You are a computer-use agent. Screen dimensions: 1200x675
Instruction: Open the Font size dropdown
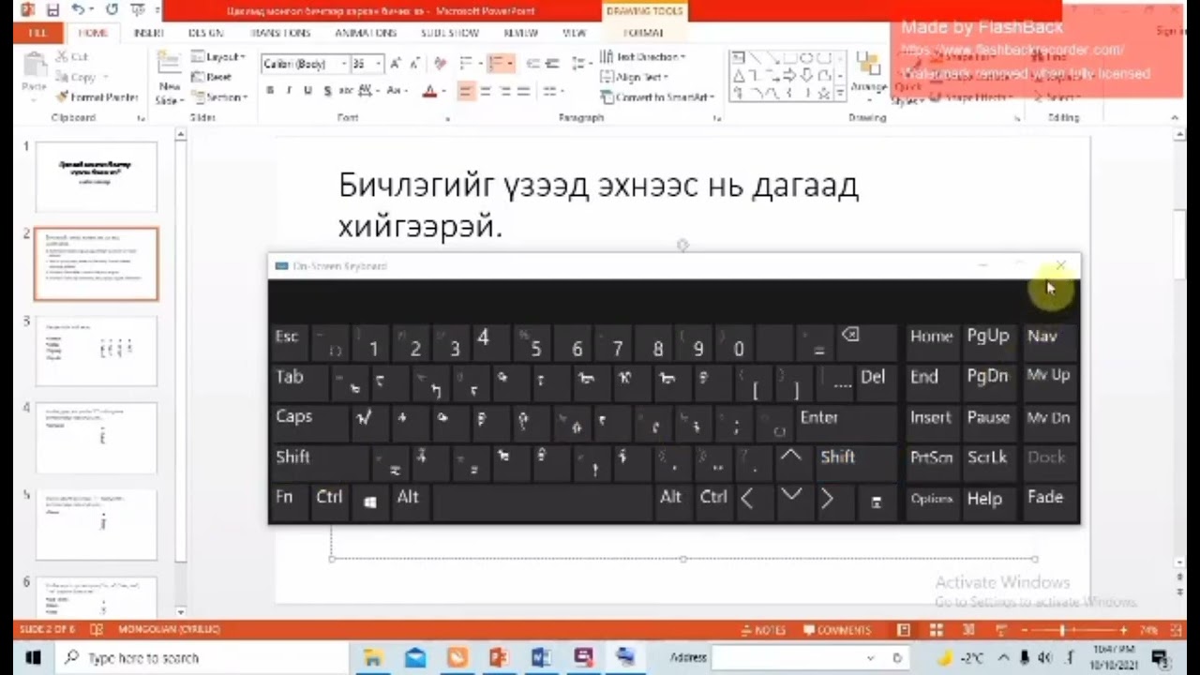pyautogui.click(x=378, y=64)
